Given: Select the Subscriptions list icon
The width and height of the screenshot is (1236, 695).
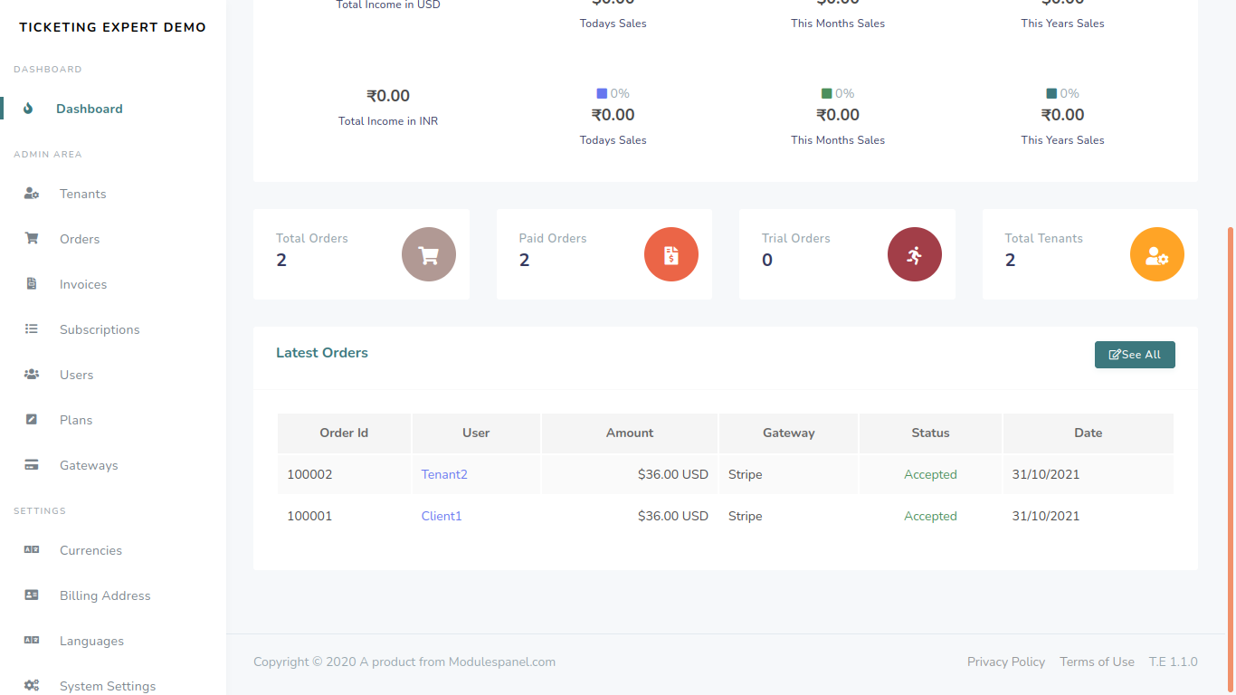Looking at the screenshot, I should tap(31, 328).
